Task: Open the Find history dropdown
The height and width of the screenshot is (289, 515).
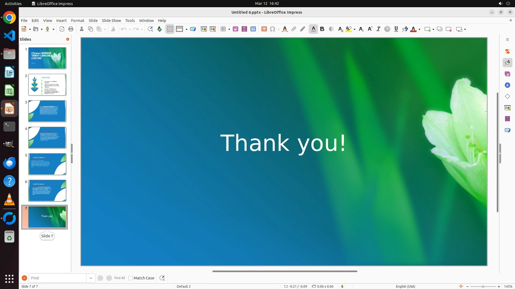Action: (x=91, y=278)
